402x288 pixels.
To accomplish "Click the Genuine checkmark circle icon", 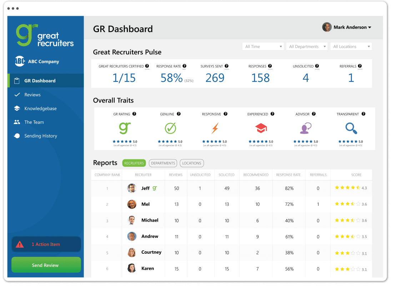I will (x=171, y=128).
